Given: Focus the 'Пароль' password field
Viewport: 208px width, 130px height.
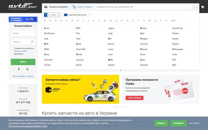Looking at the screenshot, I should [x=23, y=42].
